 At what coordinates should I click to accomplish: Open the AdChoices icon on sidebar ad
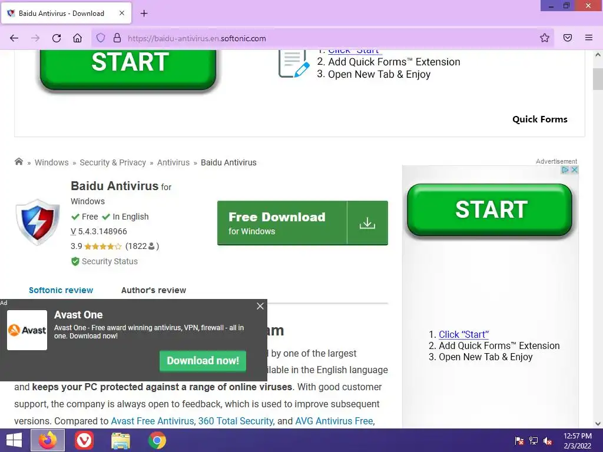[x=565, y=170]
